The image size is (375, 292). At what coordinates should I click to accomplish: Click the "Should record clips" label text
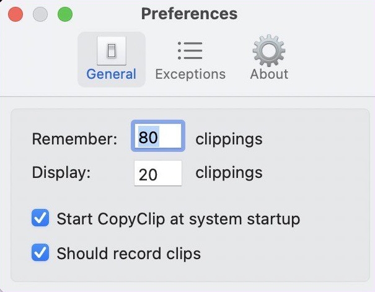coord(128,254)
